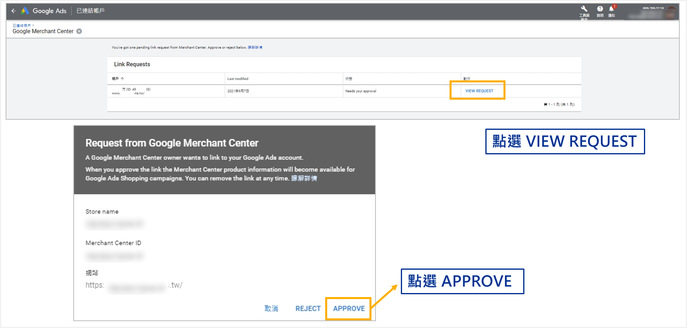The height and width of the screenshot is (328, 687).
Task: Click 取消 to cancel the dialog
Action: (x=271, y=309)
